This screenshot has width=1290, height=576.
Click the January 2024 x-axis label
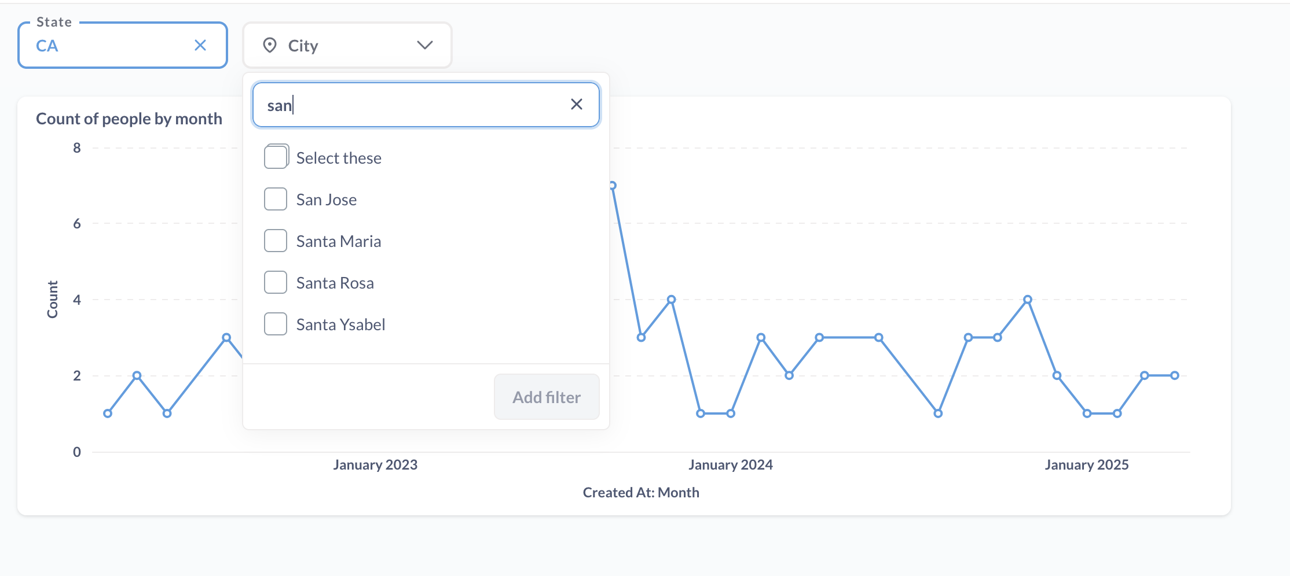pos(730,464)
